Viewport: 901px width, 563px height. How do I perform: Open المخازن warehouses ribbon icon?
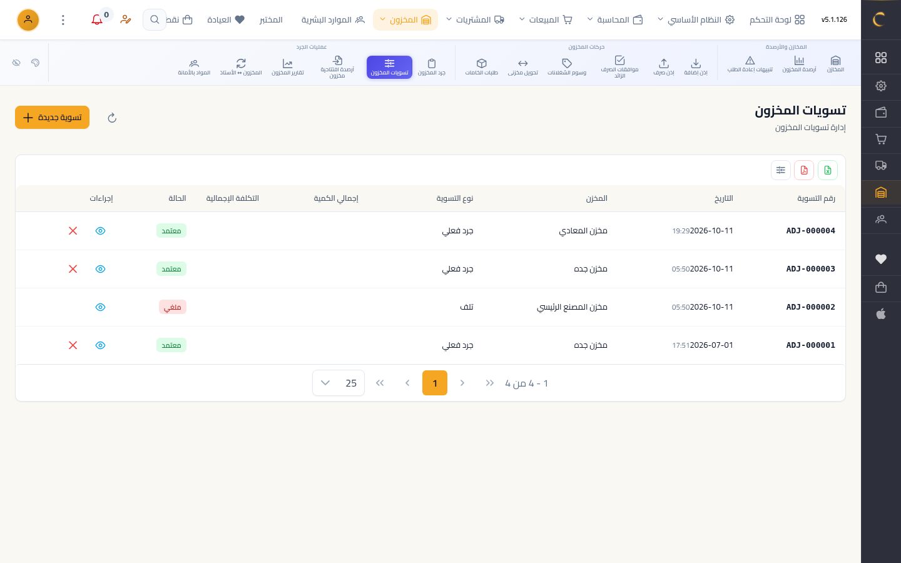tap(835, 64)
